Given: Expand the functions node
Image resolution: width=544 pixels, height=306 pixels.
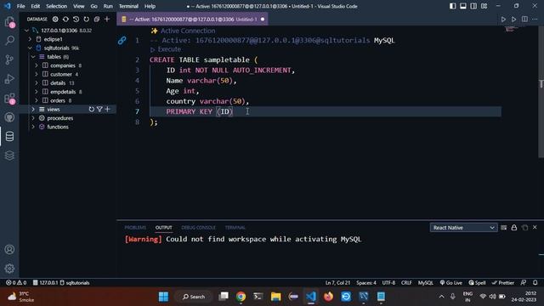Looking at the screenshot, I should (x=33, y=127).
